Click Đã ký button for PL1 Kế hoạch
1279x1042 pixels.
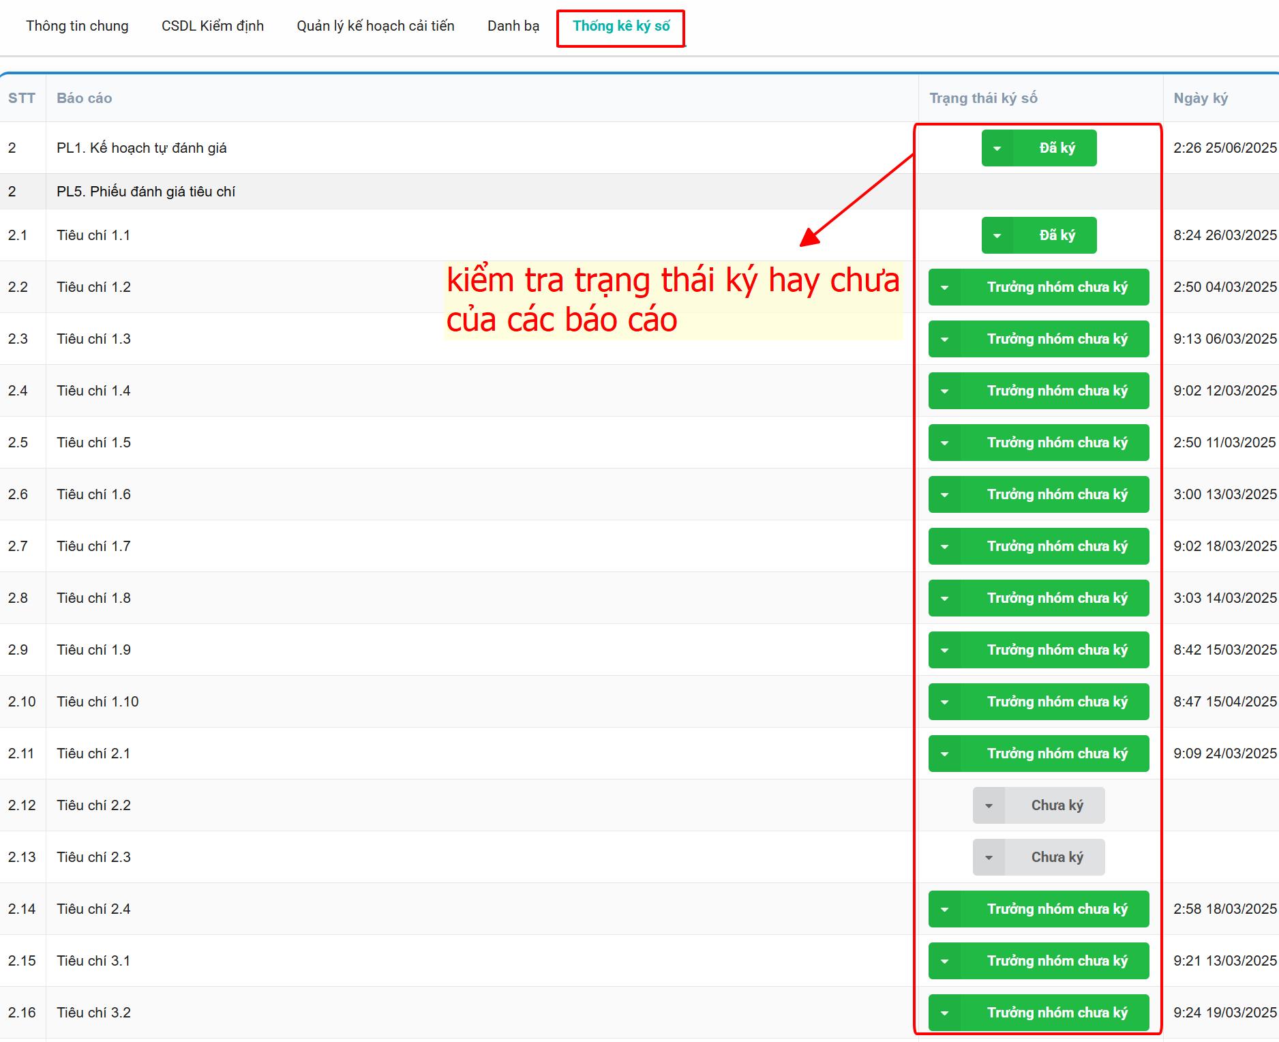1056,148
